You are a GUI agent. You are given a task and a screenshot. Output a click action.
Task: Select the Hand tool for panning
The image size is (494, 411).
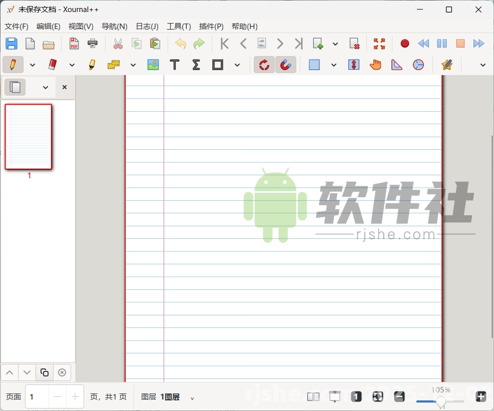pyautogui.click(x=376, y=65)
